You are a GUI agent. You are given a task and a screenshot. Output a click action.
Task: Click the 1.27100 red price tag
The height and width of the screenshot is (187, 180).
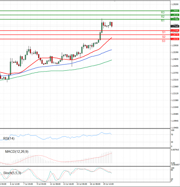[x=175, y=31]
